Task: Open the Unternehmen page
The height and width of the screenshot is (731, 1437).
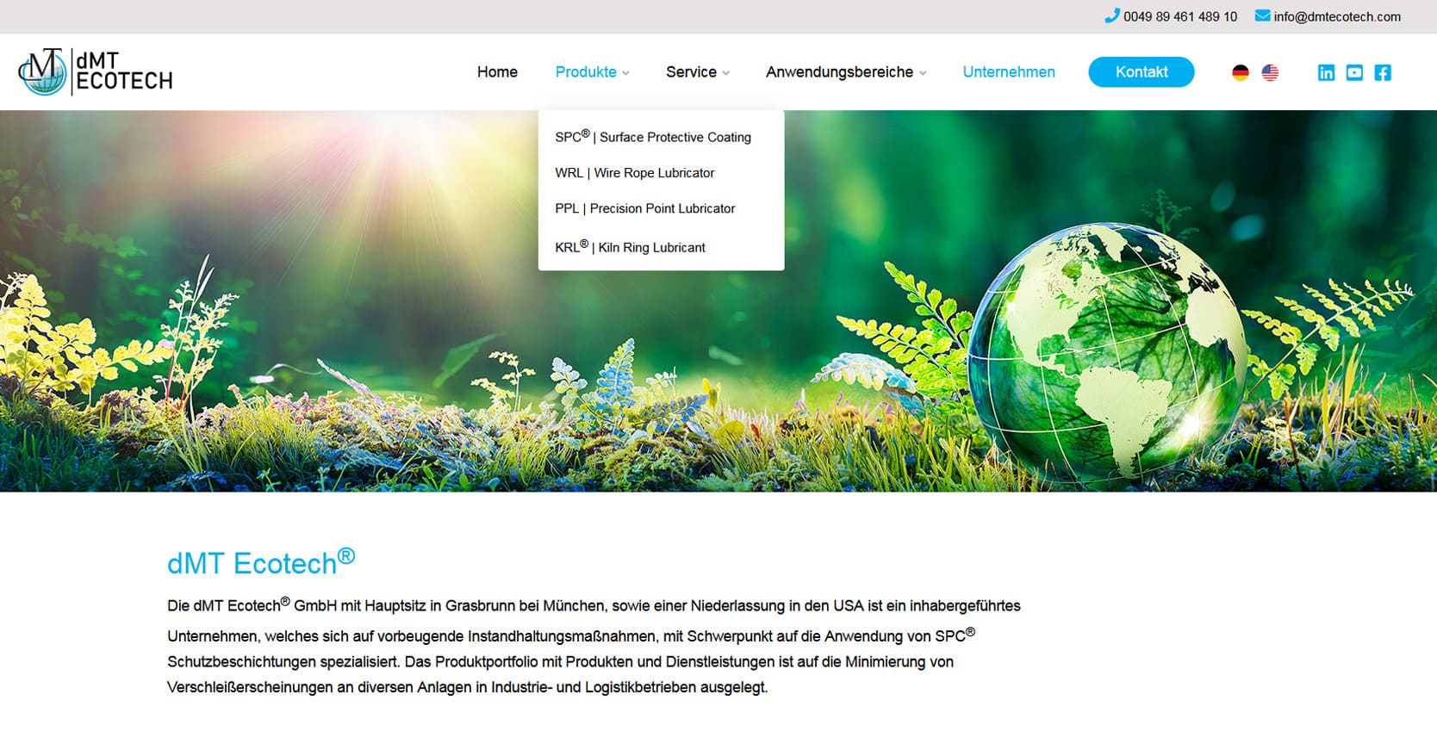Action: [x=1008, y=72]
